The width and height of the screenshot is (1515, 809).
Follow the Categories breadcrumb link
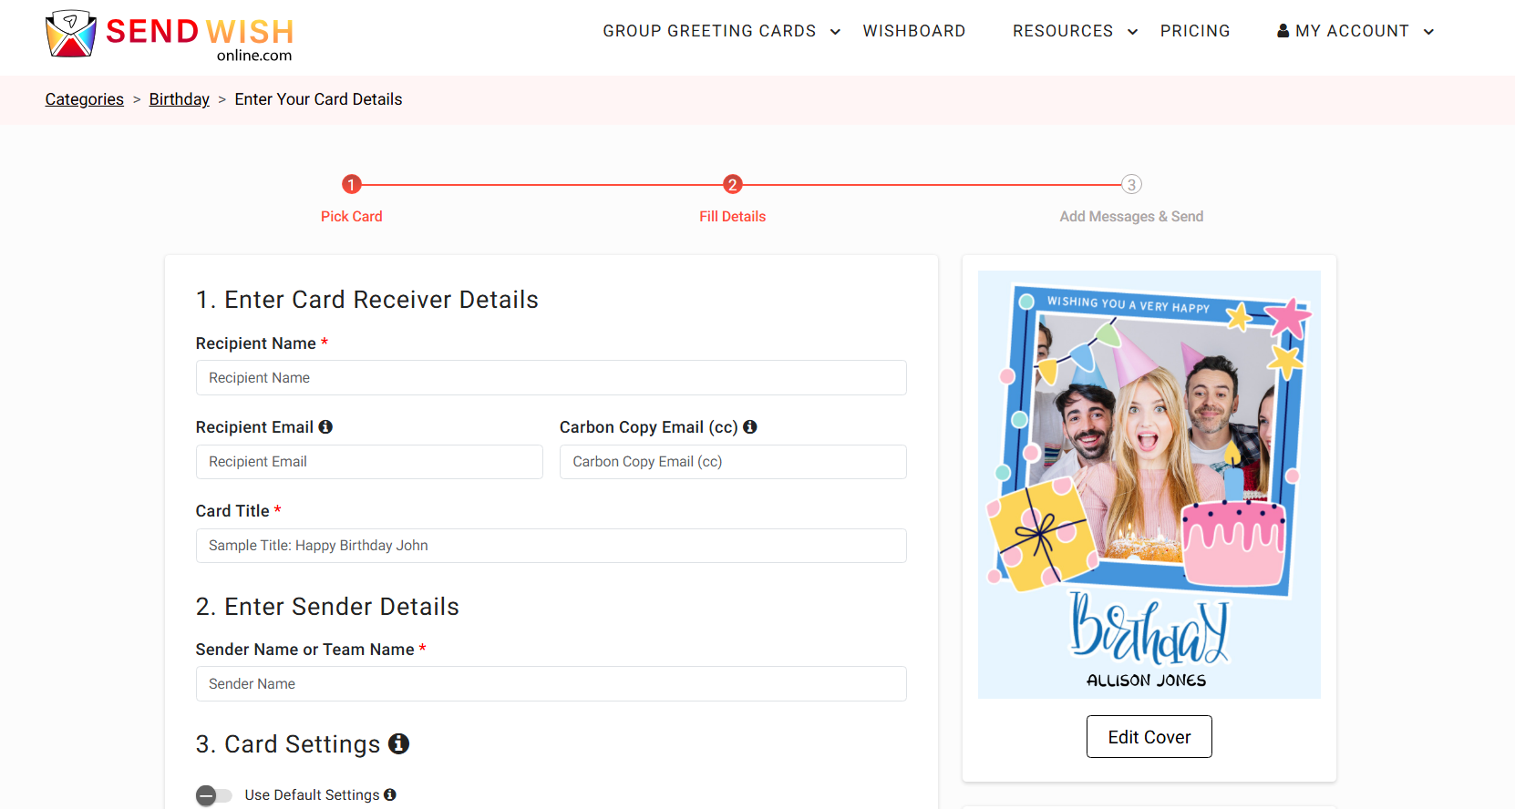click(85, 99)
